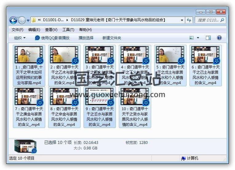Viewport: 235px width, 170px height.
Task: Click the QQ影音 icon in toolbar
Action: tap(37, 38)
